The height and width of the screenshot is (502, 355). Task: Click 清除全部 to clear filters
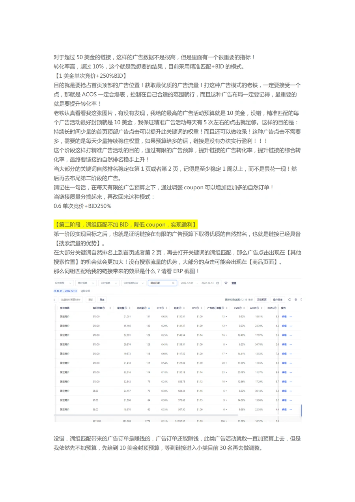tap(85, 291)
